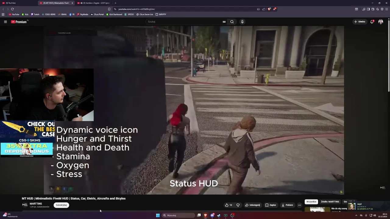
Task: Close the MT HUD tab
Action: [x=72, y=3]
